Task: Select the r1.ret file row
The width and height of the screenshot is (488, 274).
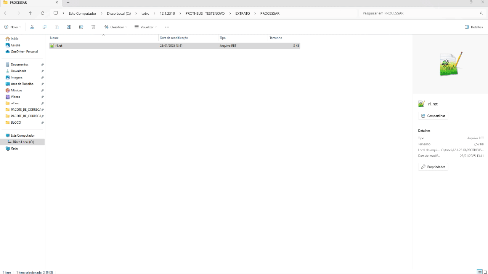Action: (175, 46)
